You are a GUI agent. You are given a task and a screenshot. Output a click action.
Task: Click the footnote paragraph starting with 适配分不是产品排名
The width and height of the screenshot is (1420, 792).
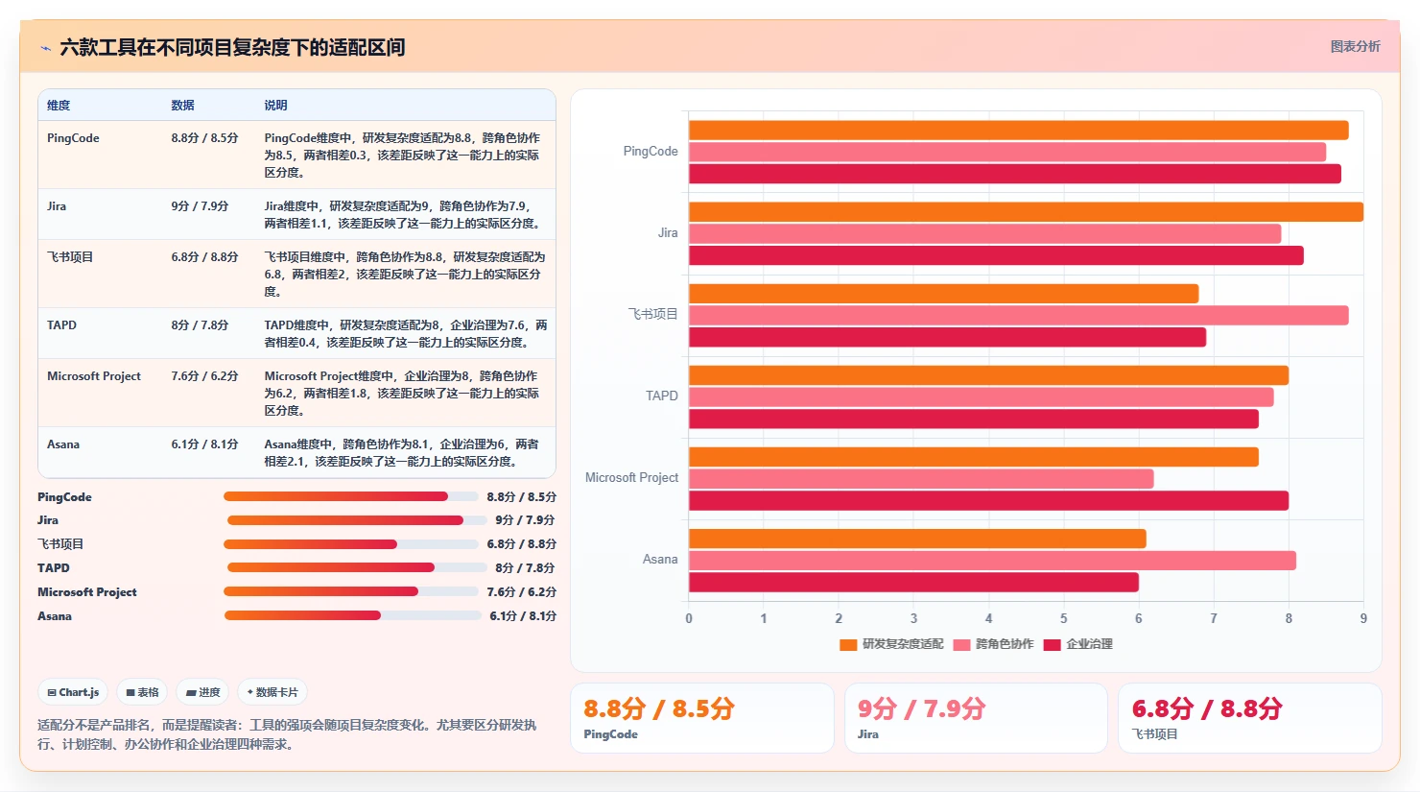288,734
